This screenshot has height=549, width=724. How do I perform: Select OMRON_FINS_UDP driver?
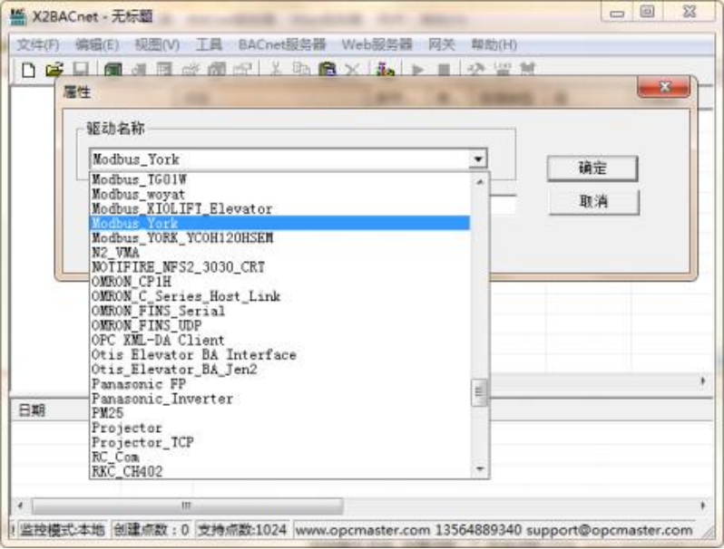(279, 325)
